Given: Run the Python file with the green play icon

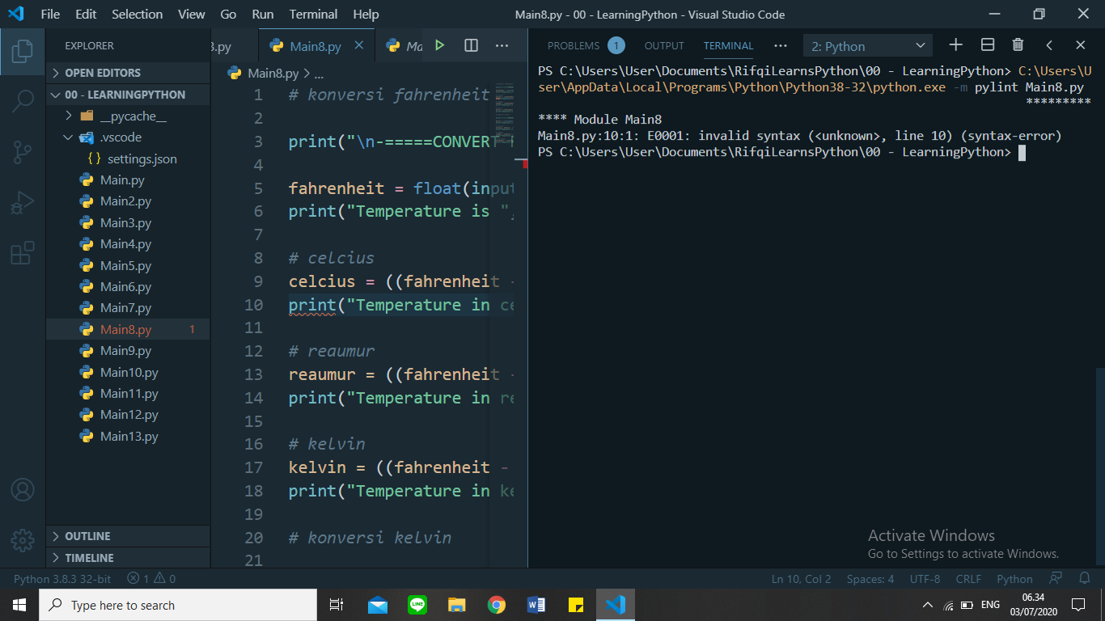Looking at the screenshot, I should point(439,45).
